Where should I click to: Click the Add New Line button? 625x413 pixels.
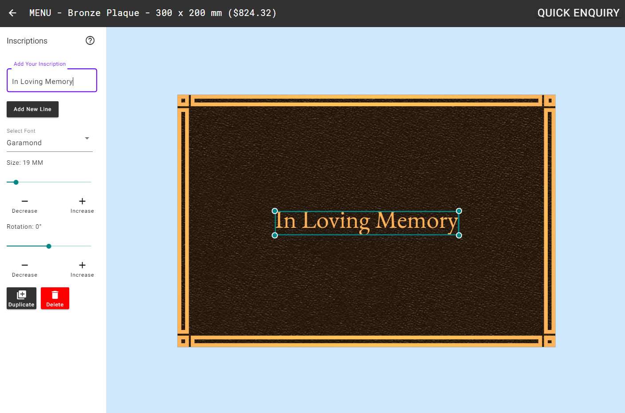pyautogui.click(x=32, y=109)
